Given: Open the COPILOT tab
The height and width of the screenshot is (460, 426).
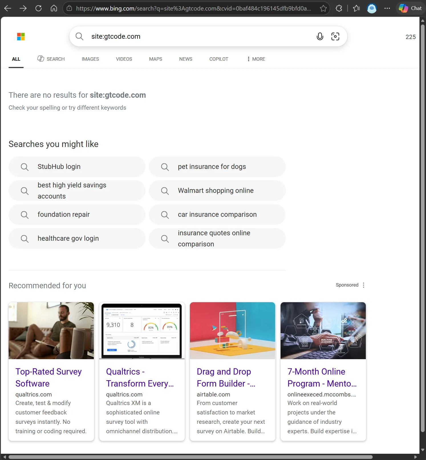Looking at the screenshot, I should (x=219, y=59).
